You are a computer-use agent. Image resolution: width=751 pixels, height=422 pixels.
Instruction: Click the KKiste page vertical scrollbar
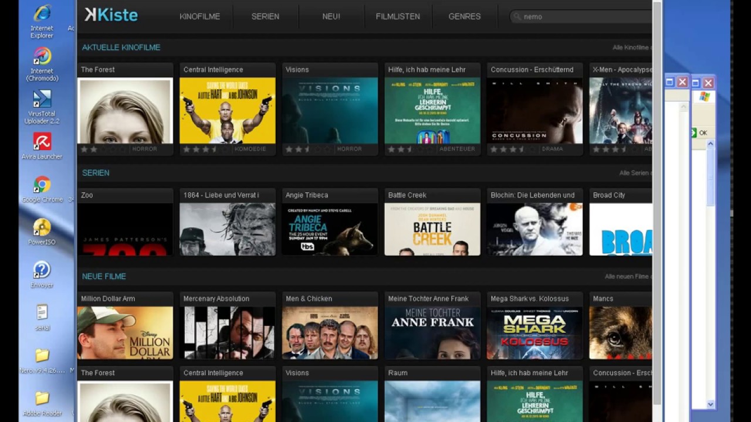(657, 202)
